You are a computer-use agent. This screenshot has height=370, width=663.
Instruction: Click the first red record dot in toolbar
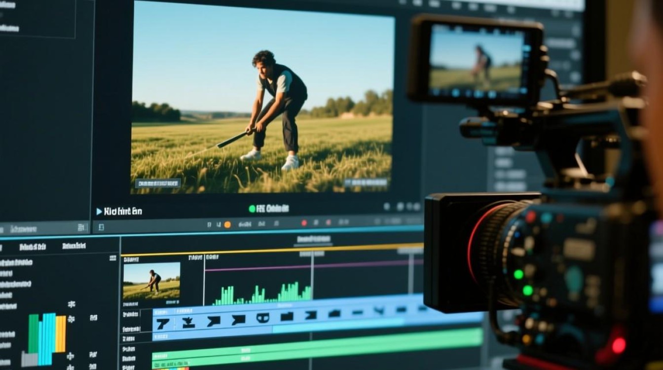coord(304,223)
